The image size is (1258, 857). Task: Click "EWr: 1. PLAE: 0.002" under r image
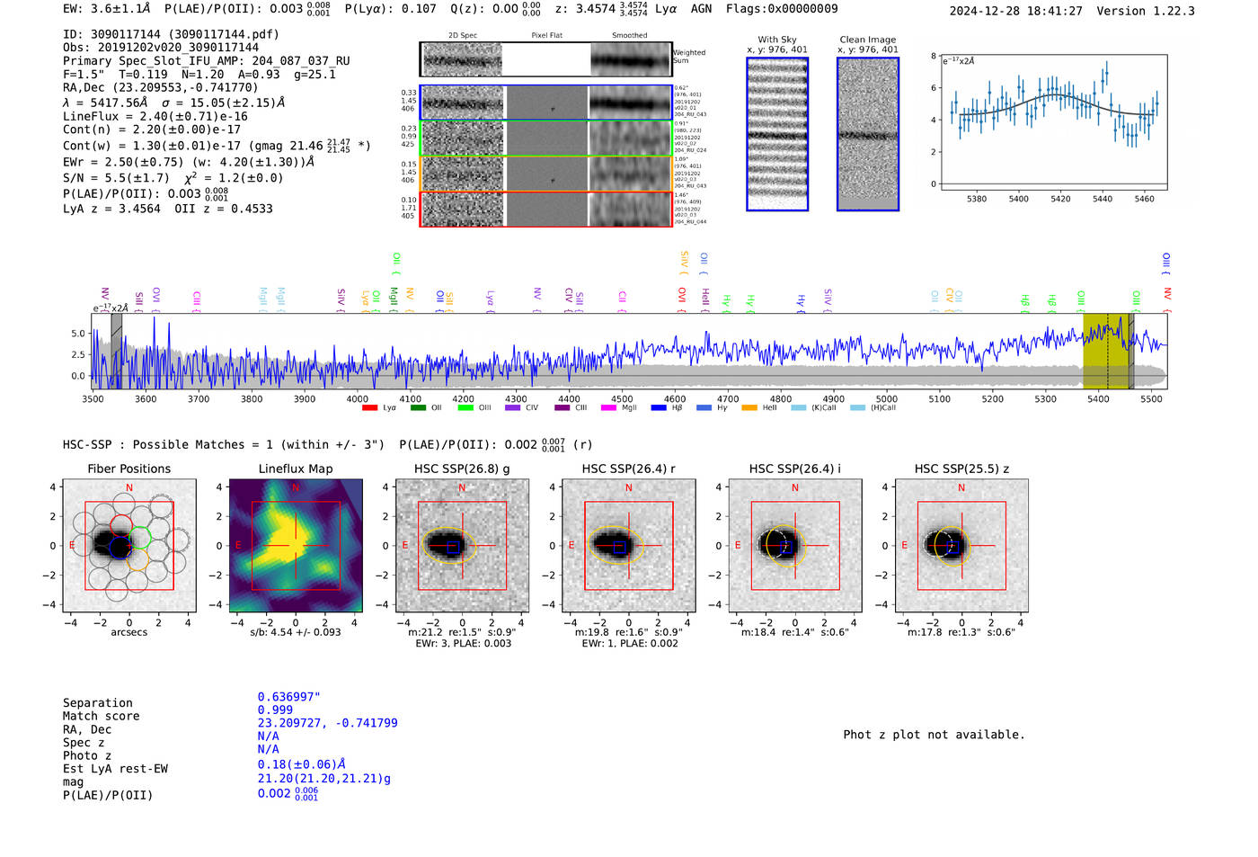click(629, 643)
